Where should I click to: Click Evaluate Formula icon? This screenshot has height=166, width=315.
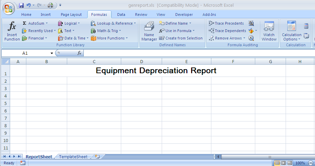point(251,38)
